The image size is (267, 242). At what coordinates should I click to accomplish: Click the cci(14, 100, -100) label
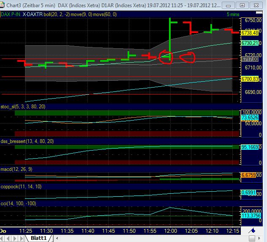coord(19,203)
